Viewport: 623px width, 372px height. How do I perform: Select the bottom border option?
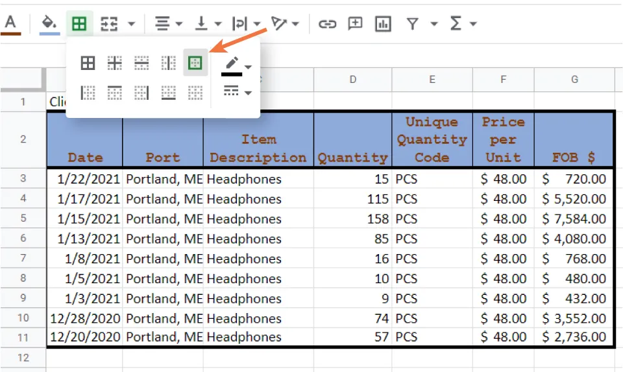click(x=168, y=93)
